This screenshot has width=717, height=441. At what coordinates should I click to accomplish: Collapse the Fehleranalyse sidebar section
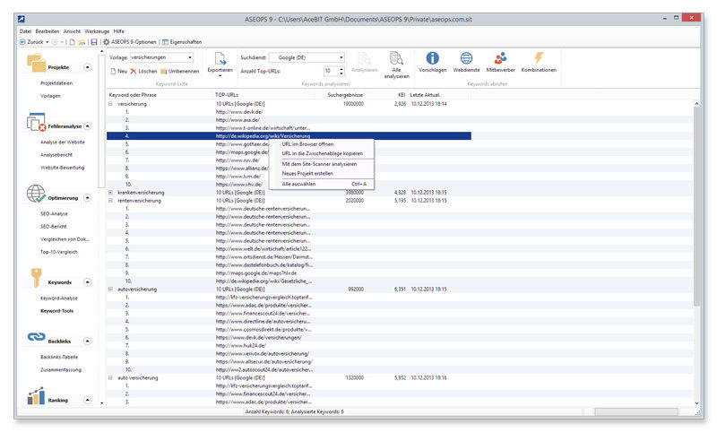click(87, 126)
